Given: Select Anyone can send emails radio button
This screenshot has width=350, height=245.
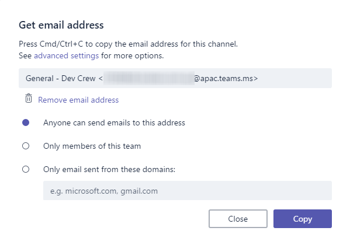Looking at the screenshot, I should (x=26, y=123).
